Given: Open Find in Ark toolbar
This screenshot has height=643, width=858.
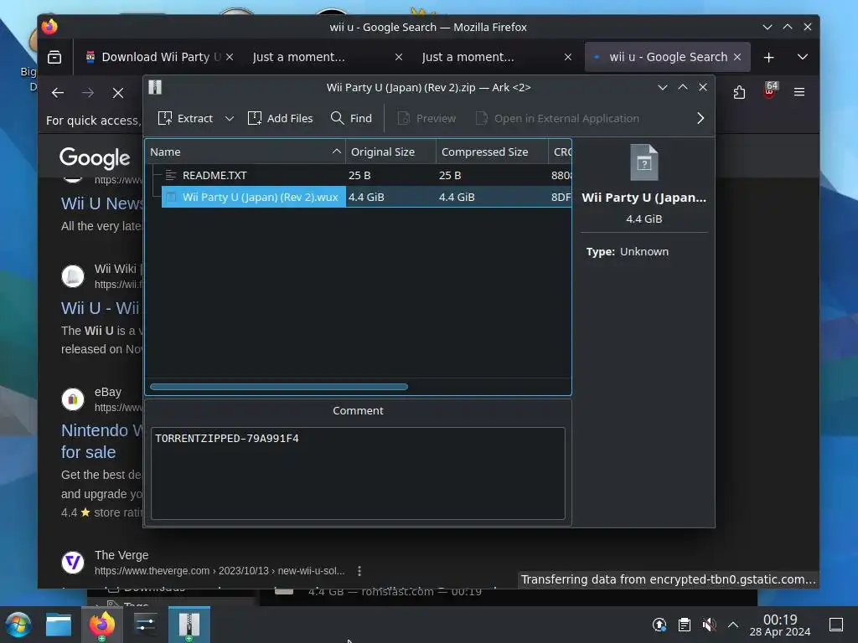Looking at the screenshot, I should pos(351,118).
